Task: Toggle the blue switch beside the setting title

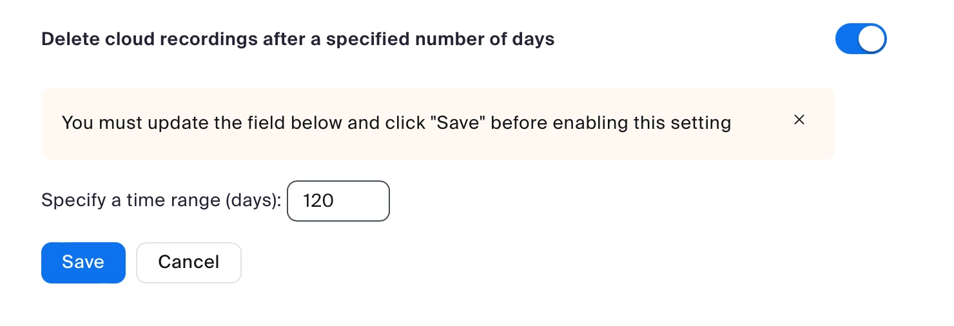Action: pos(861,39)
